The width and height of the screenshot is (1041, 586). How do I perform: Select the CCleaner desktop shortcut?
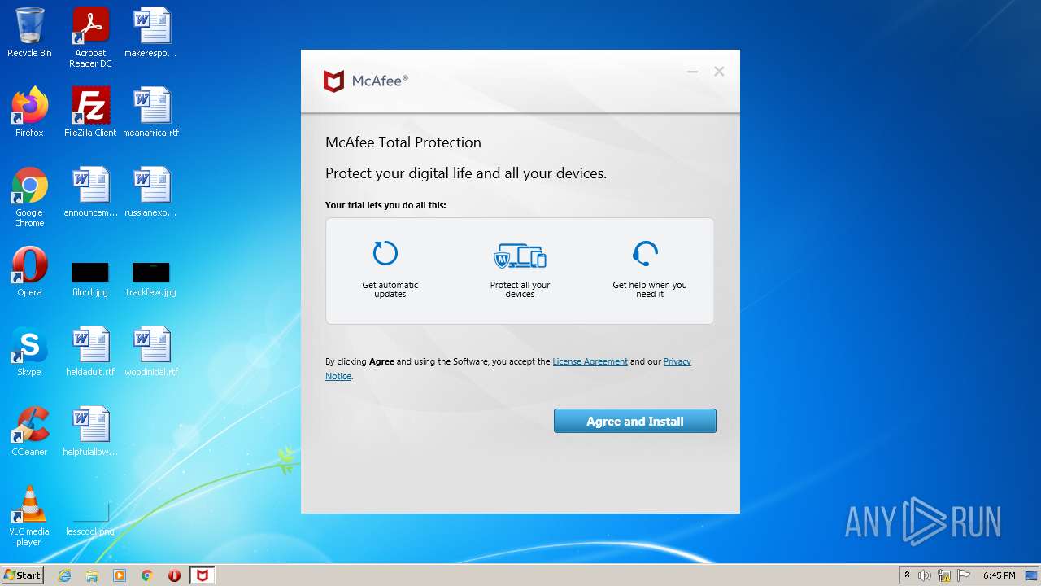29,431
